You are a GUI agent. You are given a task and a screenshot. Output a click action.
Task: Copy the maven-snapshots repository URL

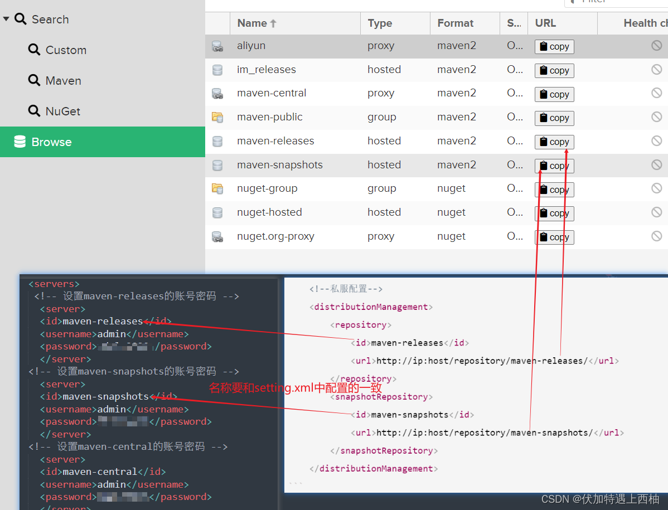point(554,166)
